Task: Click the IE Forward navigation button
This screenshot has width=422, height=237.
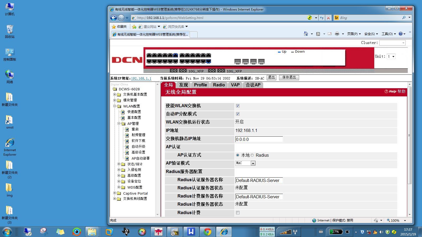Action: click(x=121, y=18)
